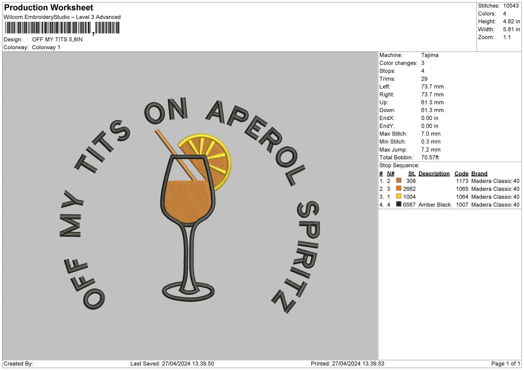Click the EndX value '0.00 in'
This screenshot has width=524, height=370.
[x=430, y=118]
